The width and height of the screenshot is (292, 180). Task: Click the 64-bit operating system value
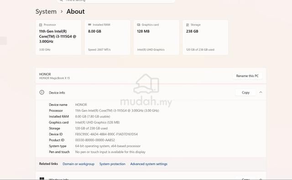[x=108, y=146]
